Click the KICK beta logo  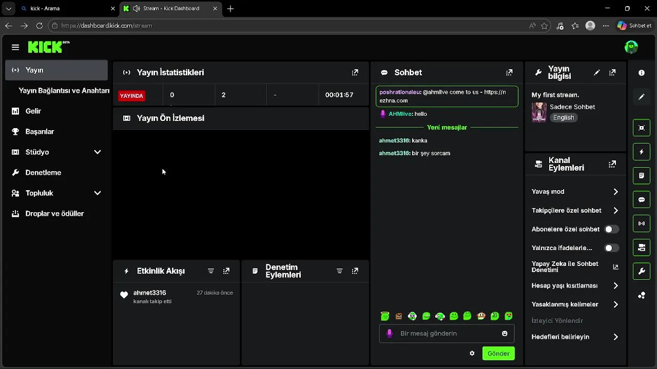[x=49, y=47]
